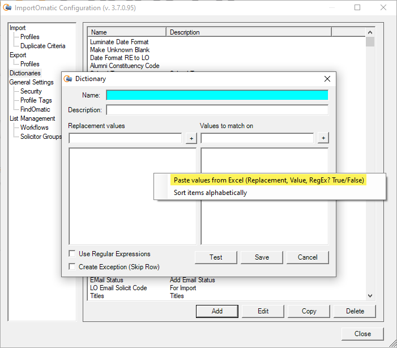Open Duplicate Criteria tree item
The width and height of the screenshot is (397, 348).
tap(43, 46)
